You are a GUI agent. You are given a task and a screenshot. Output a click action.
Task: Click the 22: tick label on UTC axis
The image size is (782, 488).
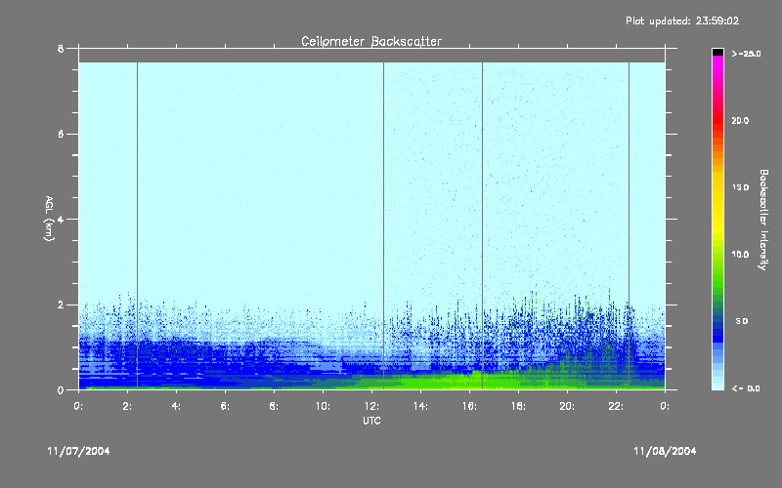coord(616,406)
